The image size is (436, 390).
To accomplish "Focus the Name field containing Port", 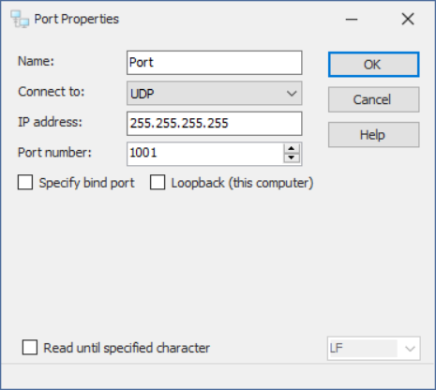I will point(215,63).
